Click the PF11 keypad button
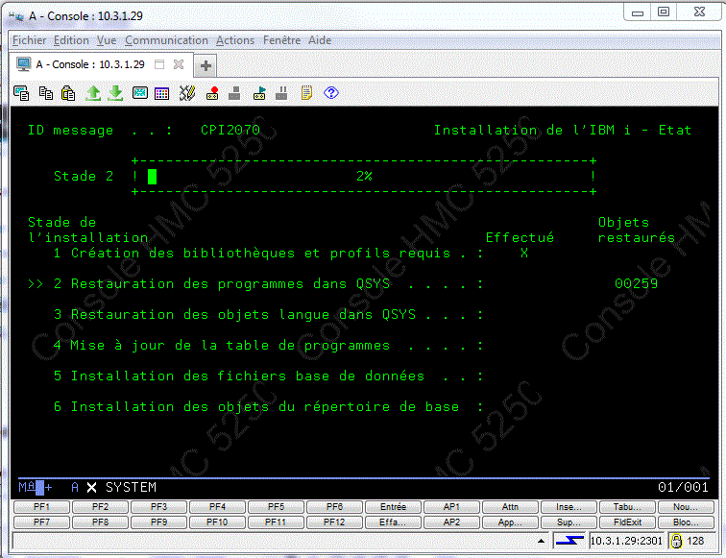 [x=276, y=522]
